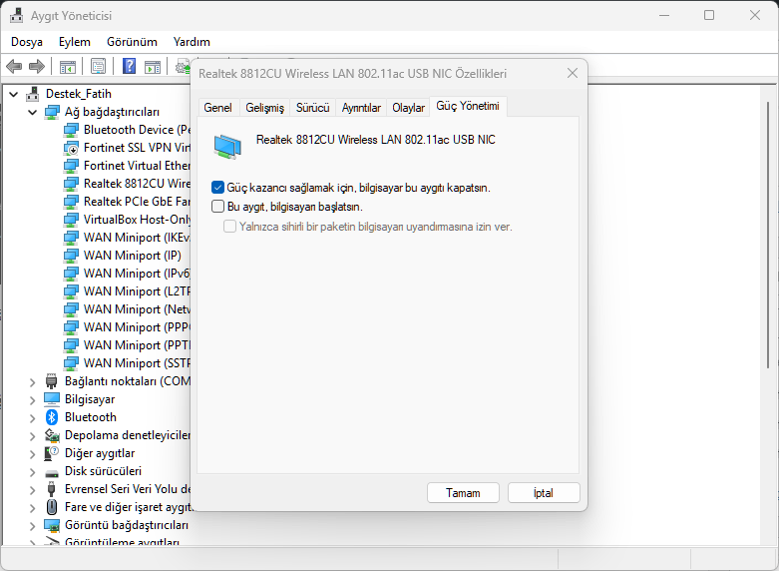Switch to the Ayrıntılar tab
Screen dimensions: 779x571
point(361,108)
